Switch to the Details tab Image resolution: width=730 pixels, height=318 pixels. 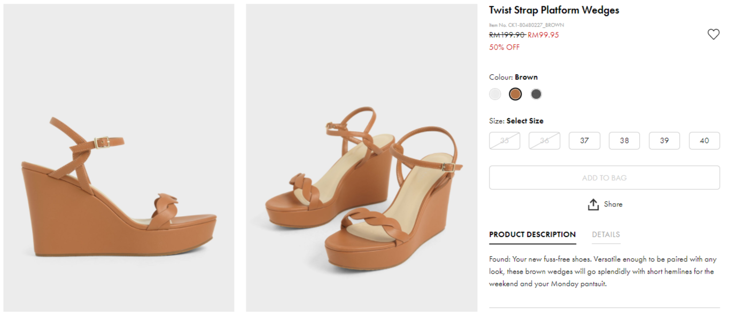click(605, 235)
